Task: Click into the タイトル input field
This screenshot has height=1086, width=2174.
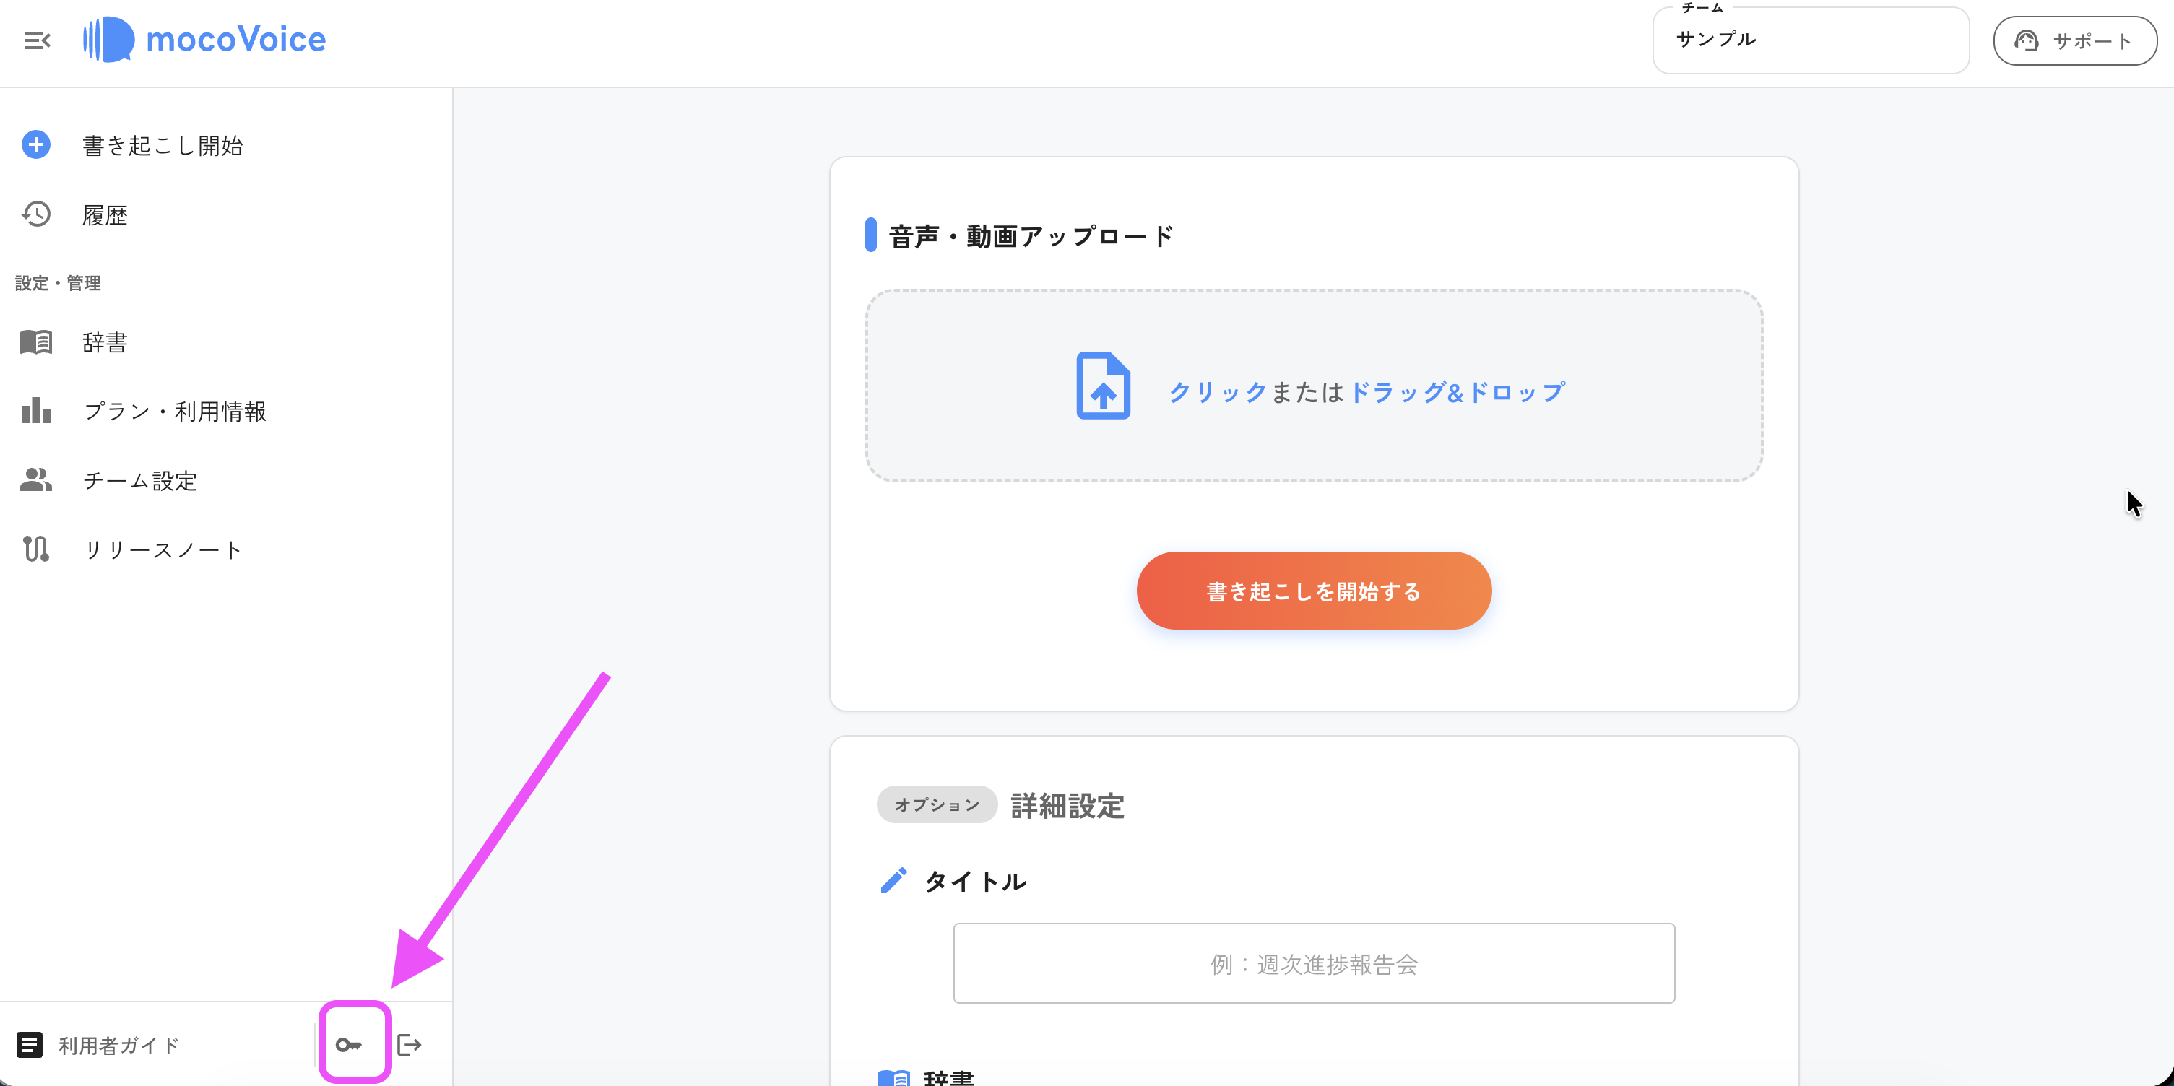Action: click(1313, 964)
